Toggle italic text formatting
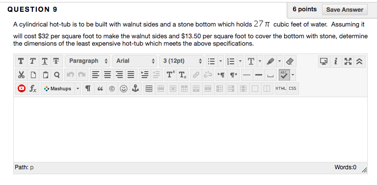This screenshot has width=377, height=185. pos(33,61)
